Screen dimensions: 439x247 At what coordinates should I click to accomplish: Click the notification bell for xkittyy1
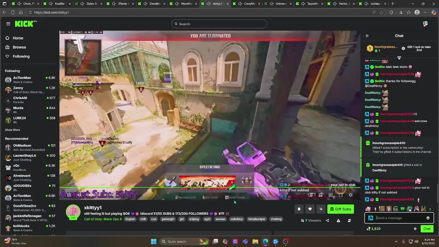(299, 209)
